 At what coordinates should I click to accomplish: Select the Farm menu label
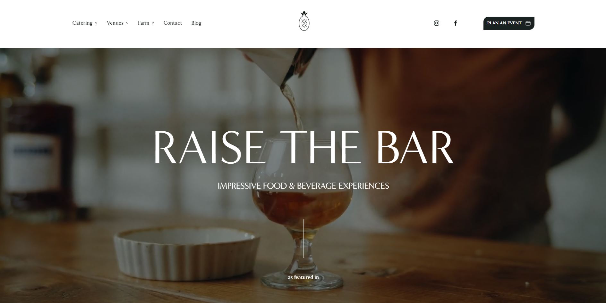pyautogui.click(x=143, y=23)
